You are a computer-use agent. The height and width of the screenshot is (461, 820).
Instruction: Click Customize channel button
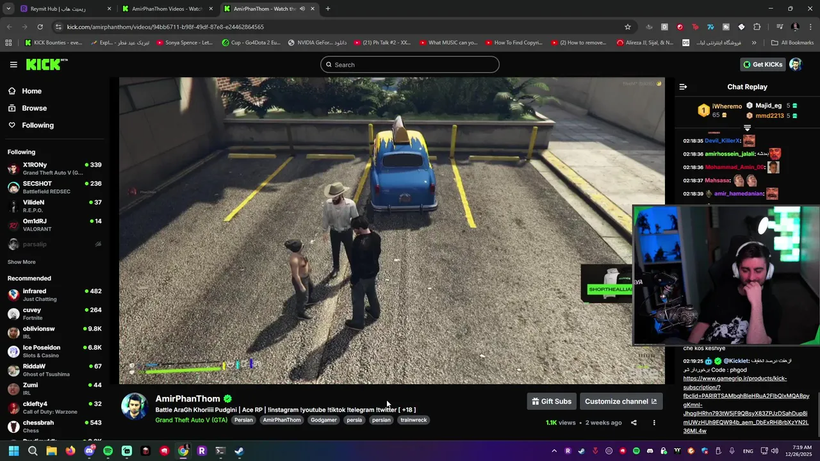point(621,401)
